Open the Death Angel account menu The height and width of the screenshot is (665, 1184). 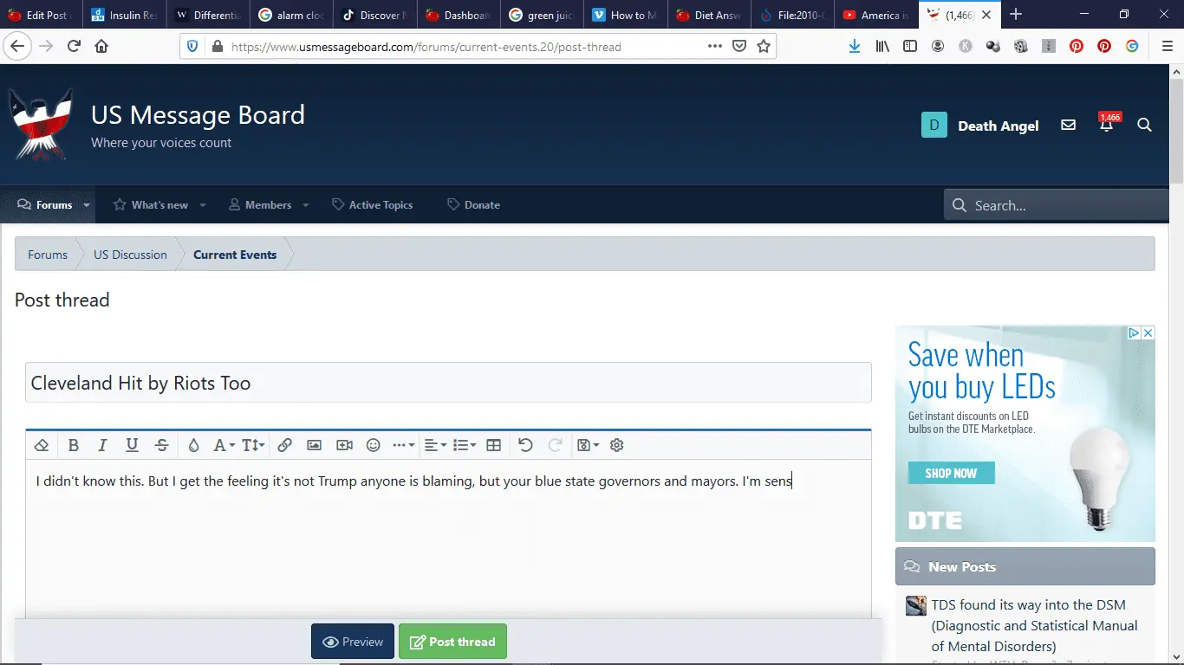979,126
